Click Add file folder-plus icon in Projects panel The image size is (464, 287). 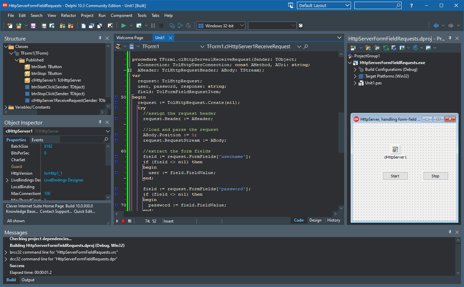(x=368, y=48)
